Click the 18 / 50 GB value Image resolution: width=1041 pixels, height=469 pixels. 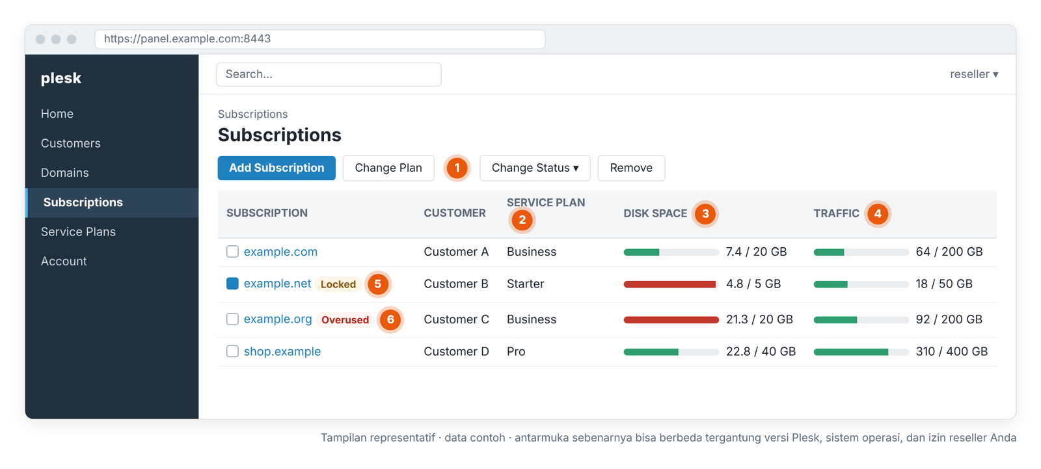tap(944, 284)
